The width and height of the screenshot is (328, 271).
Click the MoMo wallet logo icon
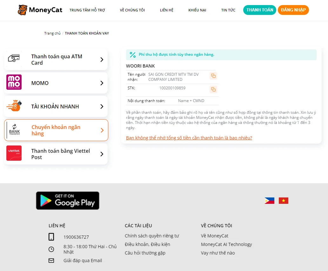tap(14, 82)
